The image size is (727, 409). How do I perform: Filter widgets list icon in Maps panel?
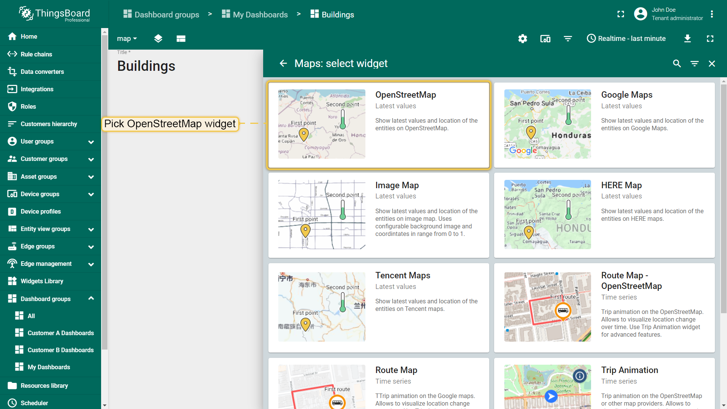pos(694,64)
